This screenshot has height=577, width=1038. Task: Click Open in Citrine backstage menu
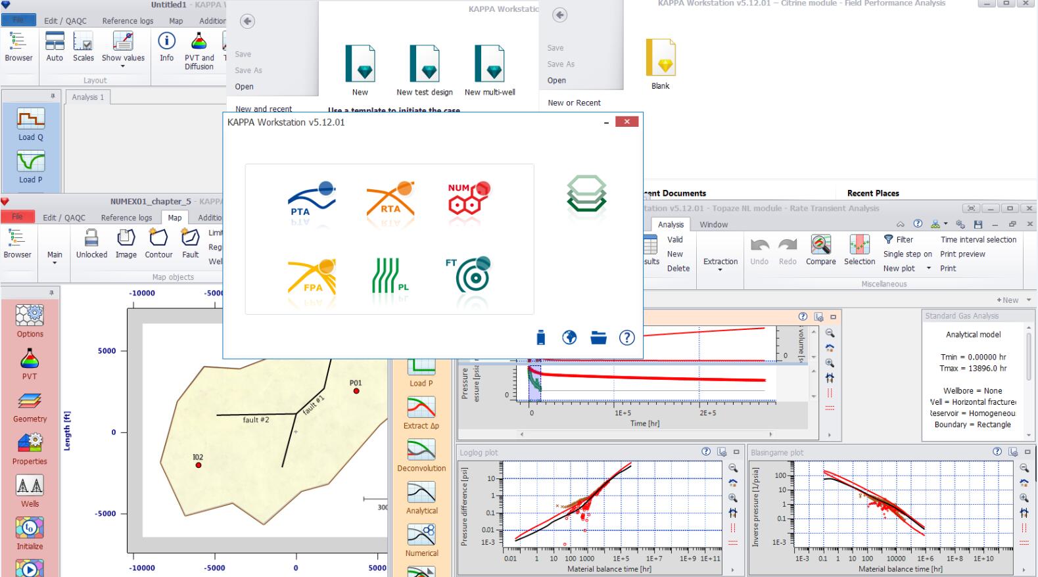[557, 80]
